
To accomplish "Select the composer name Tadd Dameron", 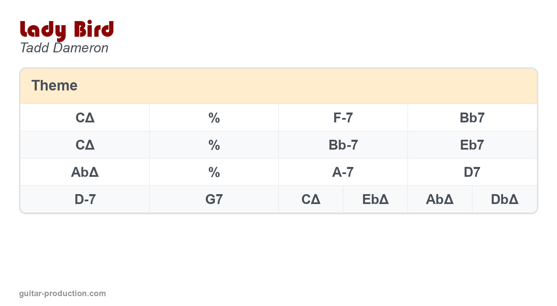I will [64, 48].
